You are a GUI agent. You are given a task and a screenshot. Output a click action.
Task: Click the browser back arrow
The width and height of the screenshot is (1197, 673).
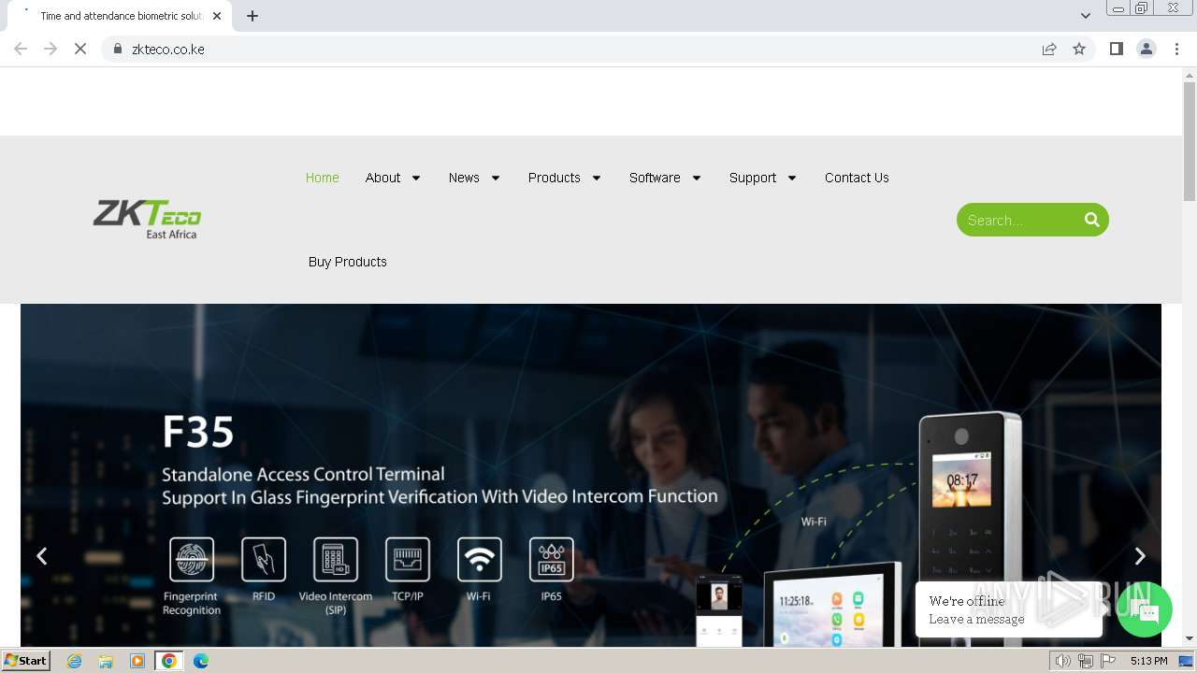tap(21, 49)
